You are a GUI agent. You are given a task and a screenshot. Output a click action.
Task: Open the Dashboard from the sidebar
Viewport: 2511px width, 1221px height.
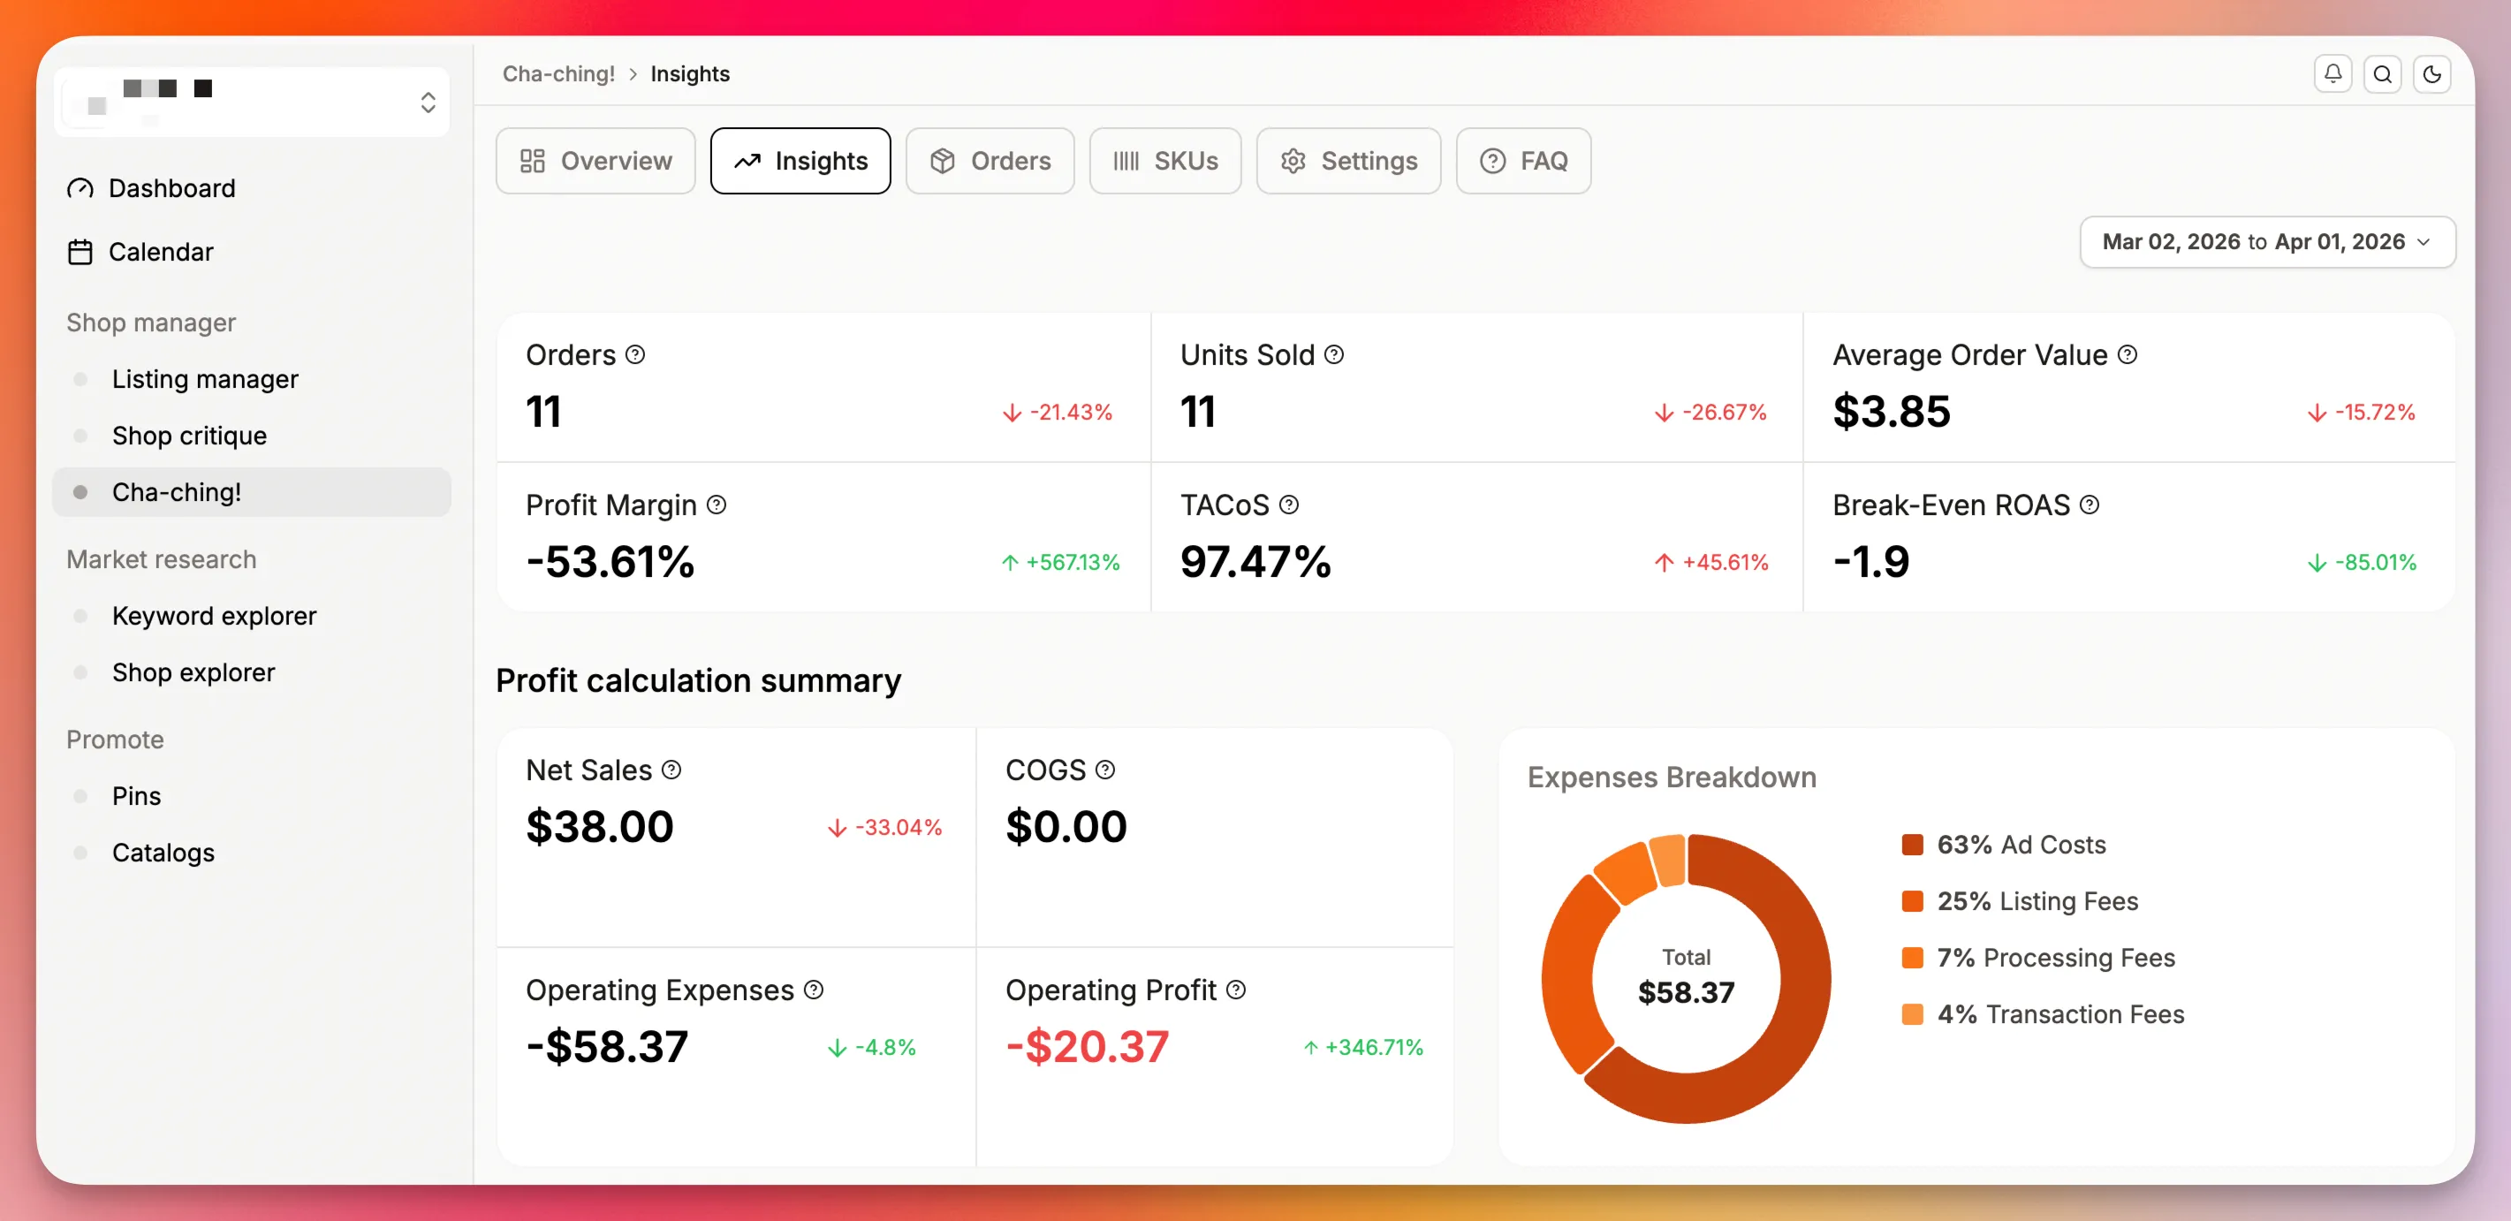pos(171,187)
